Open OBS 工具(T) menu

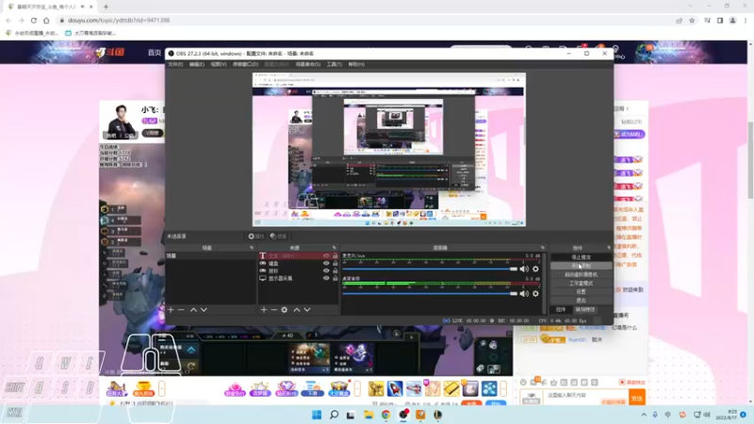coord(335,64)
